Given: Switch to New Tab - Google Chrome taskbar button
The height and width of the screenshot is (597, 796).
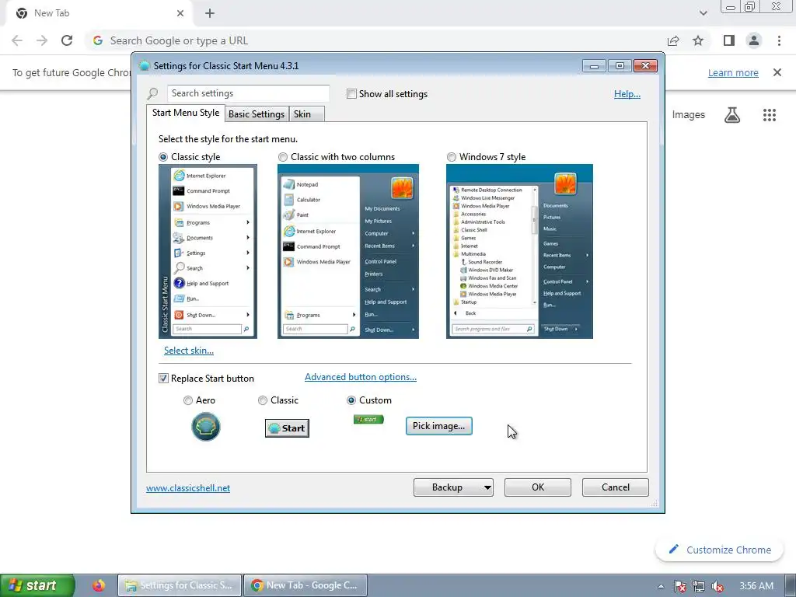Looking at the screenshot, I should tap(305, 585).
